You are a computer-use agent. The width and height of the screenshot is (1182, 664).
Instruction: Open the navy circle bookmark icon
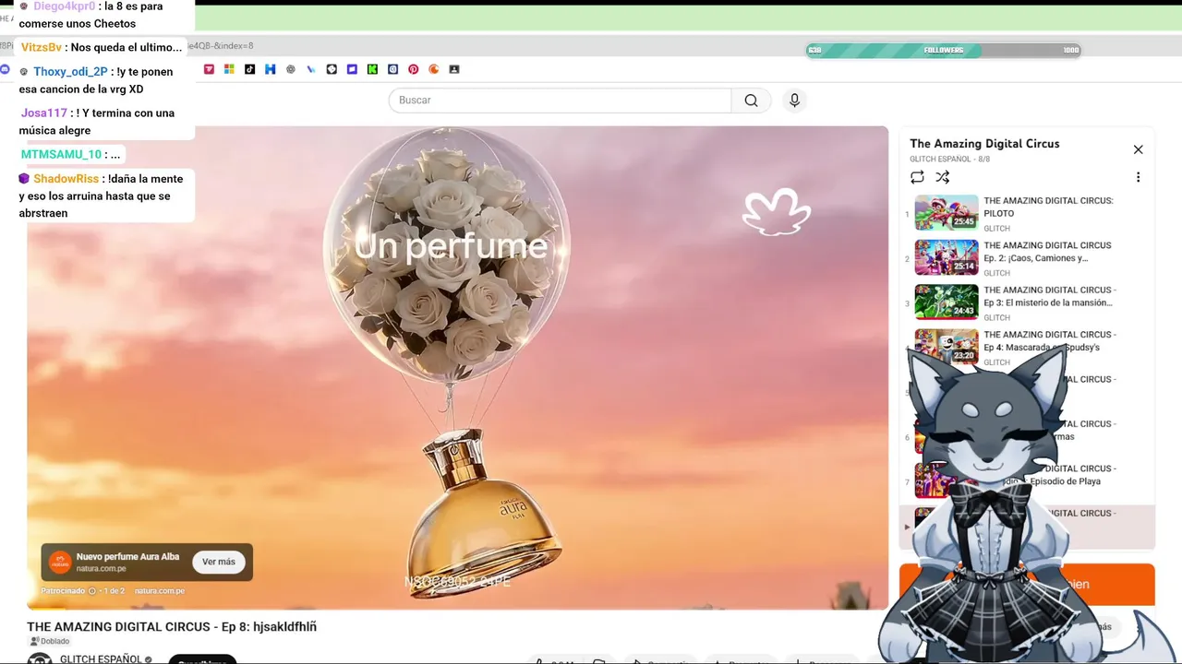tap(392, 69)
